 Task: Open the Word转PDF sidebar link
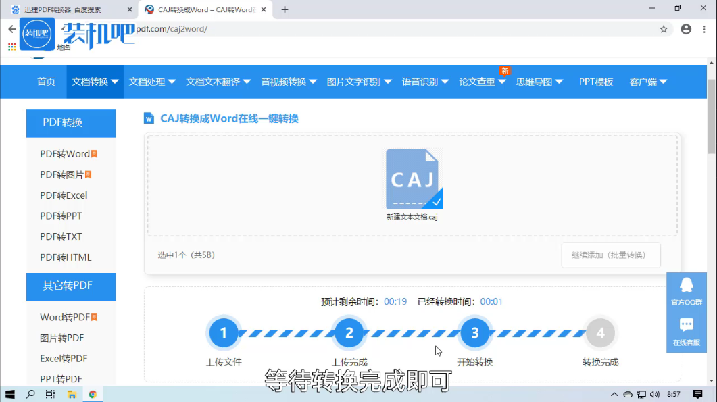(65, 317)
